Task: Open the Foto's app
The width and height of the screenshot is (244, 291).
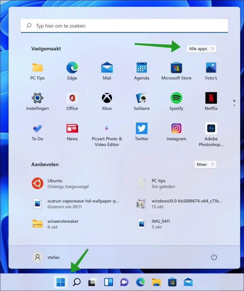Action: tap(211, 71)
